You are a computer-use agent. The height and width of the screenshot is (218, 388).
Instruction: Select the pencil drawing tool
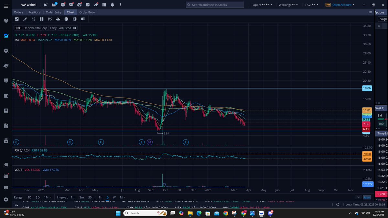point(25,19)
